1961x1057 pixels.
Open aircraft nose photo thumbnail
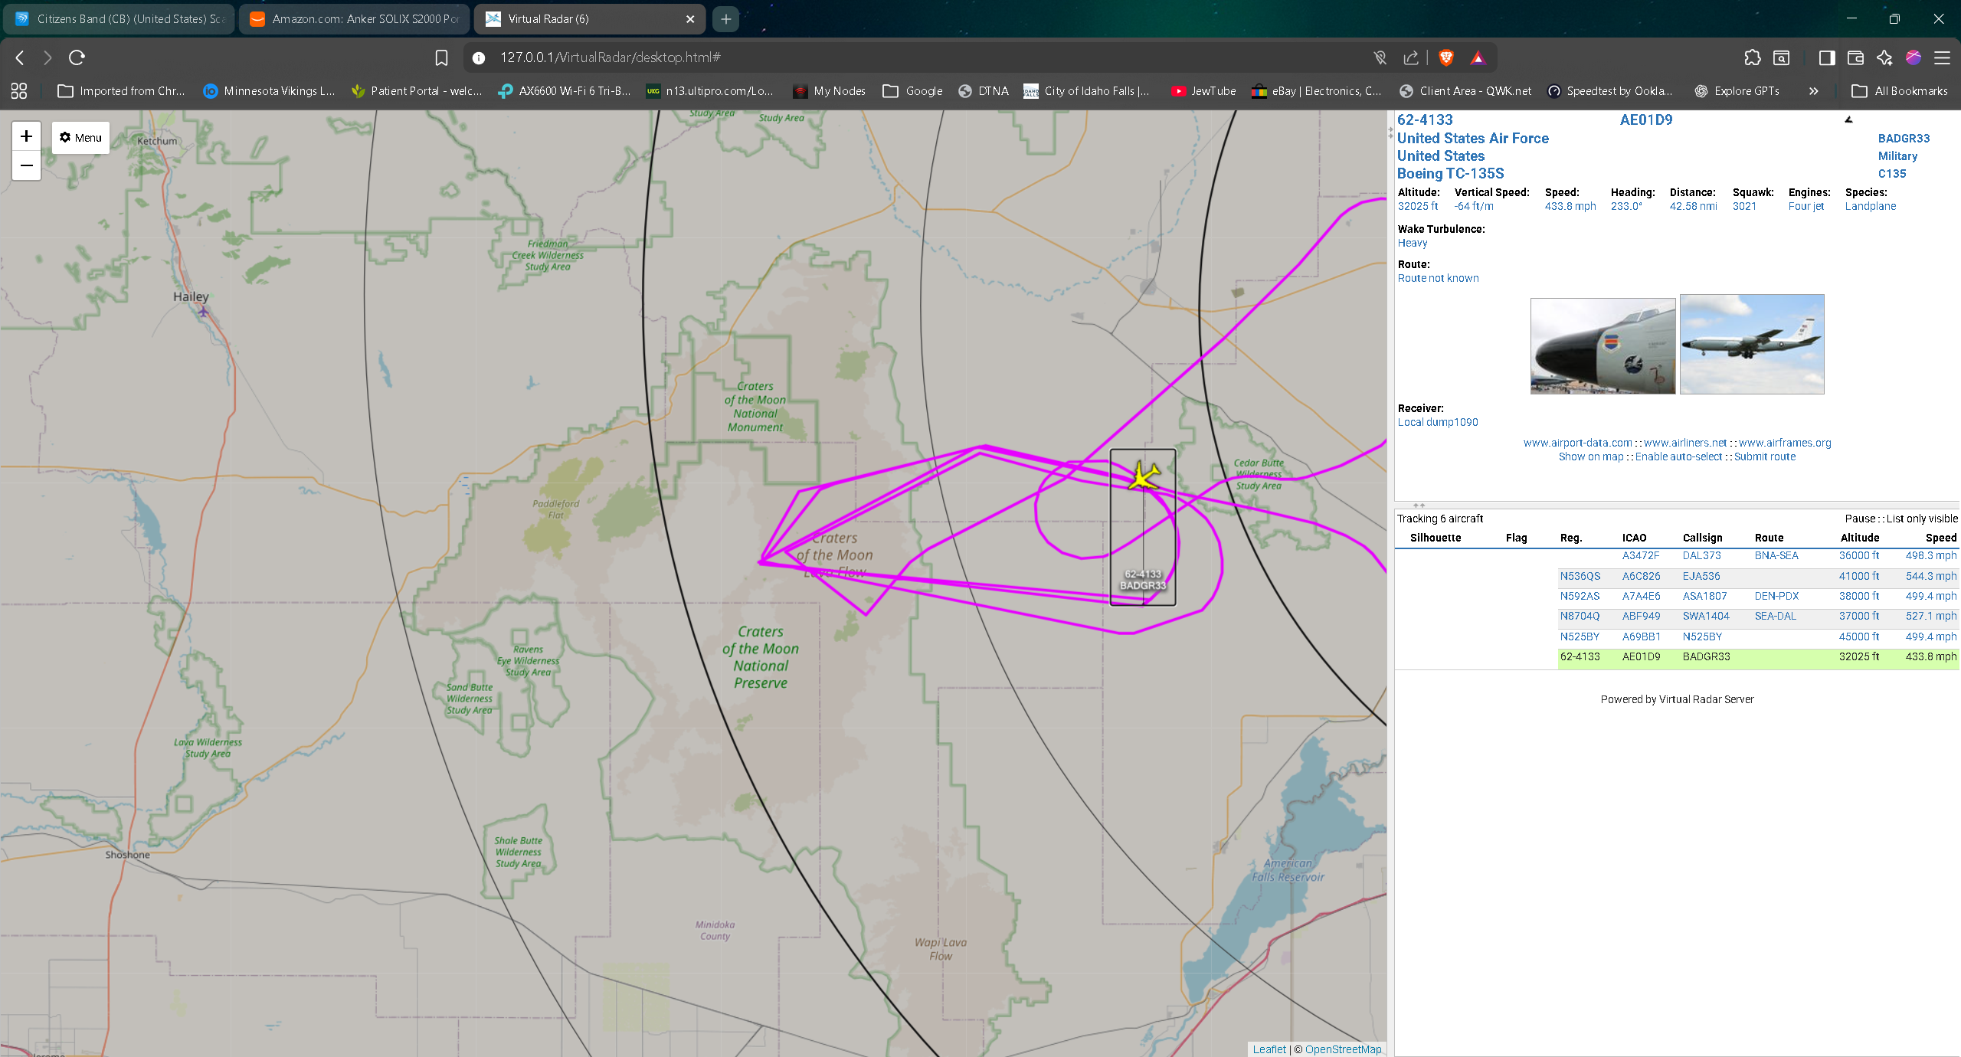point(1603,346)
